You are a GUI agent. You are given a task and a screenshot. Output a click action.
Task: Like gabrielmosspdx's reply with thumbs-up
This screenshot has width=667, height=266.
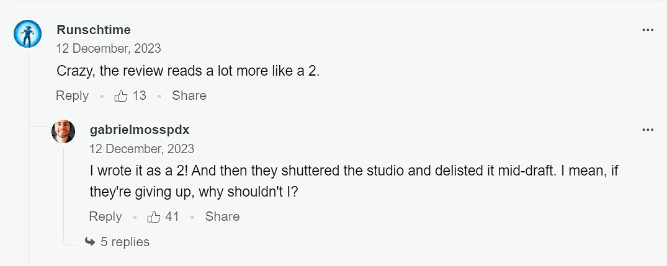coord(154,216)
